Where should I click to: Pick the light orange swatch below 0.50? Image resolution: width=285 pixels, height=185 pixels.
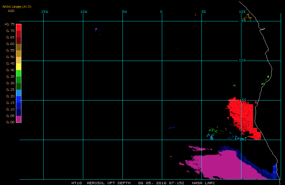[19, 60]
